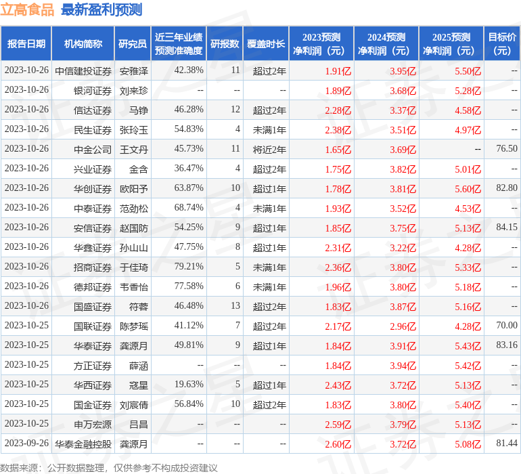Viewport: 521px width, 474px height.
Task: Click analyst name 孙山山
Action: [x=134, y=247]
